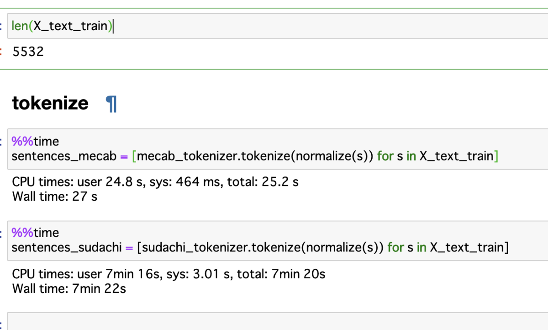Click the 5532 output value

coord(28,52)
